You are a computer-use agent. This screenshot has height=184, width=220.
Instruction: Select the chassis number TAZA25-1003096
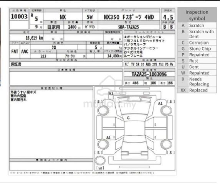[x=149, y=74]
